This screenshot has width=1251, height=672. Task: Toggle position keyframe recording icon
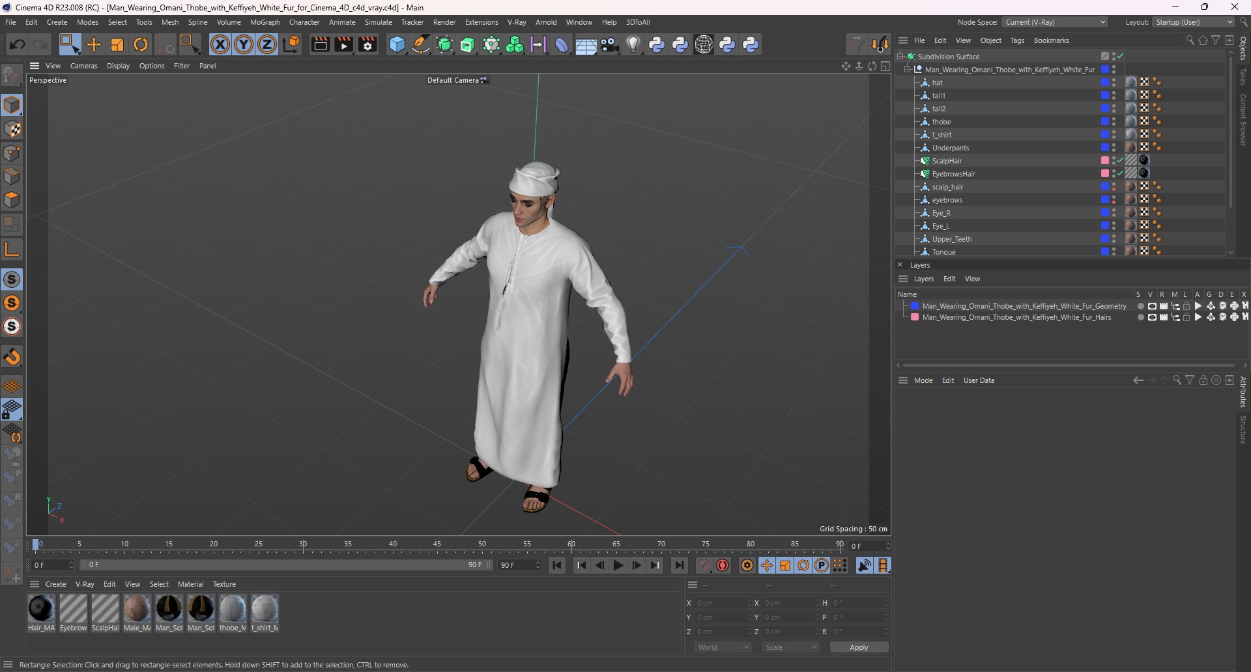click(767, 565)
